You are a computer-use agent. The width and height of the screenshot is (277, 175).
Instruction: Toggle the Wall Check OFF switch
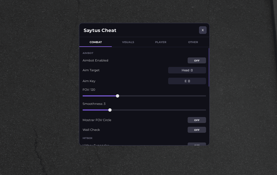click(x=197, y=130)
